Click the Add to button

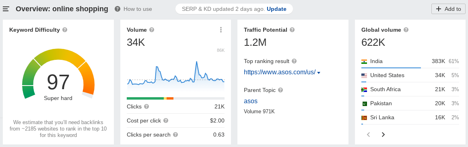tap(448, 9)
